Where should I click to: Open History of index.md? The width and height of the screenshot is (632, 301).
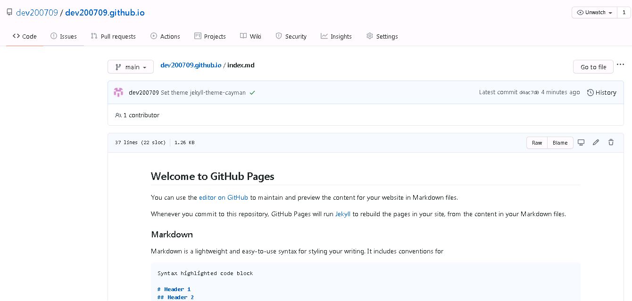(602, 92)
